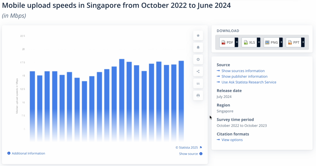Click the quotation mark citation icon

pyautogui.click(x=198, y=83)
